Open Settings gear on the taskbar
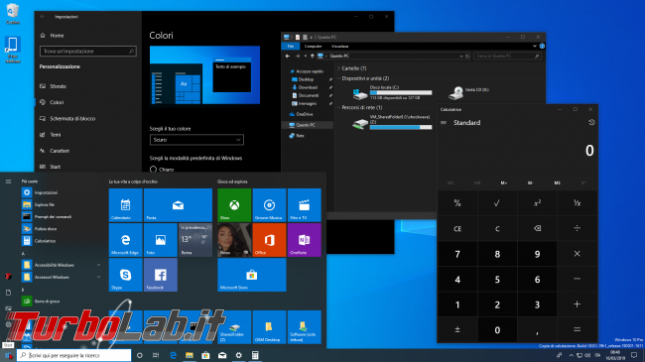Viewport: 645px width, 362px height. [238, 355]
